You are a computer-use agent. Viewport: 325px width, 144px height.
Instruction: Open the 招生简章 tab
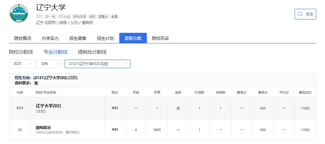(78, 38)
